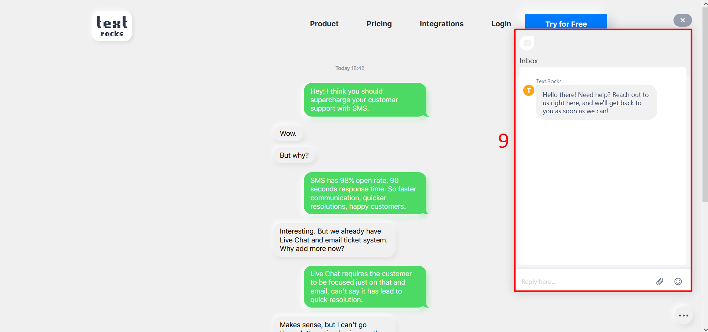Go to the Pricing page

coord(379,24)
